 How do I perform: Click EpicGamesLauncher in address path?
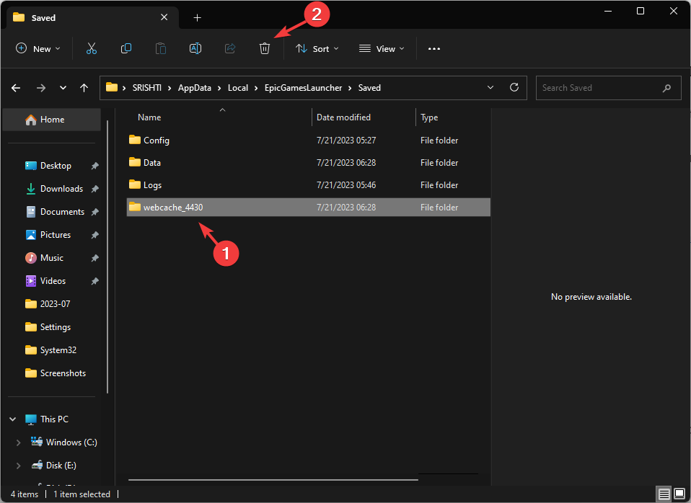303,88
